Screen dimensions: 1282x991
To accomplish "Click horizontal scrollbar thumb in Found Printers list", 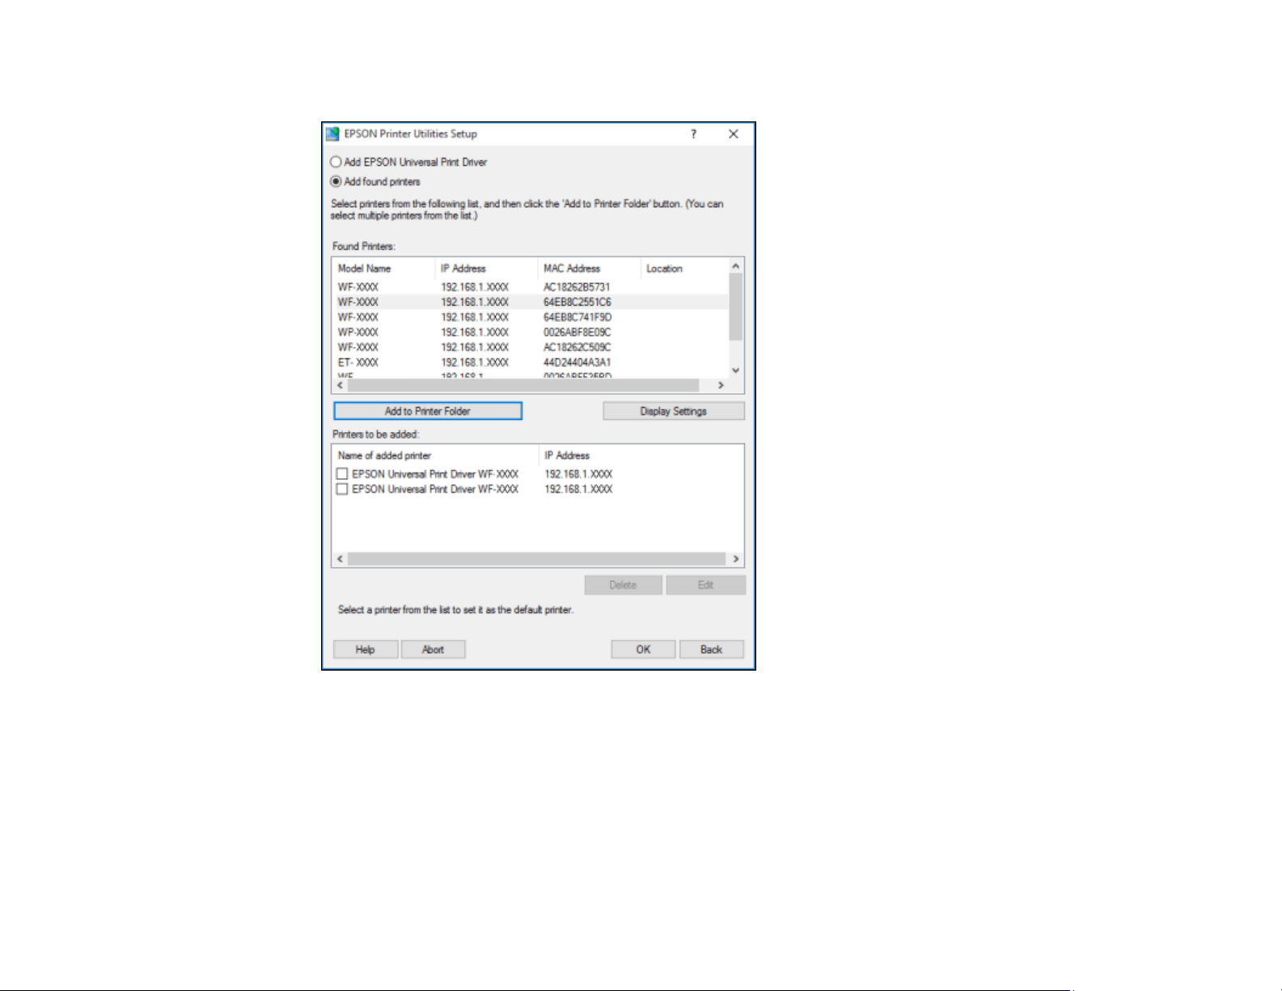I will click(x=523, y=385).
